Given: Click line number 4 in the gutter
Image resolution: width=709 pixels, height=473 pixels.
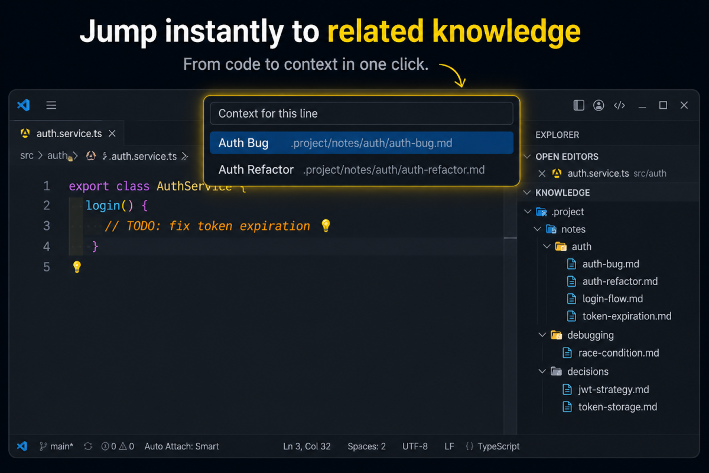Looking at the screenshot, I should [47, 247].
